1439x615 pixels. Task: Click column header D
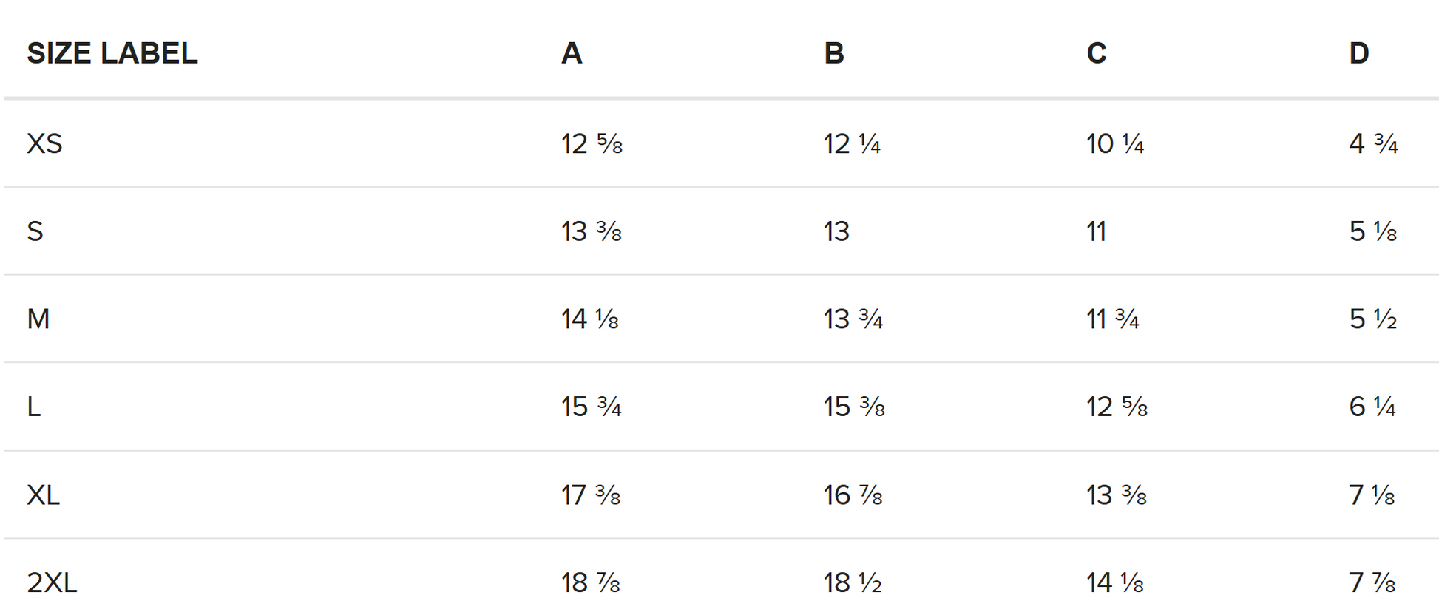(x=1359, y=53)
